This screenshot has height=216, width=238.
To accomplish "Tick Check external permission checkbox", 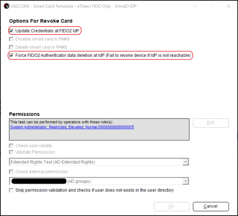I will pyautogui.click(x=11, y=172).
